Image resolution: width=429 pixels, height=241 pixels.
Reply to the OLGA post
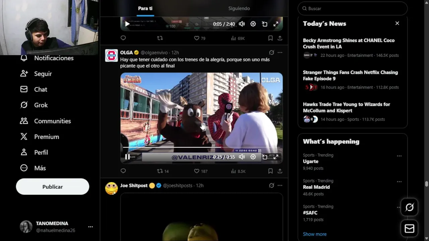click(x=123, y=171)
